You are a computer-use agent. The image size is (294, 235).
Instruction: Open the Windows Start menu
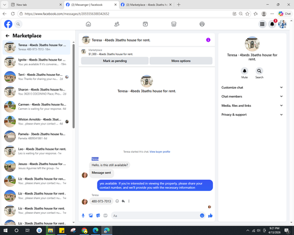point(5,230)
